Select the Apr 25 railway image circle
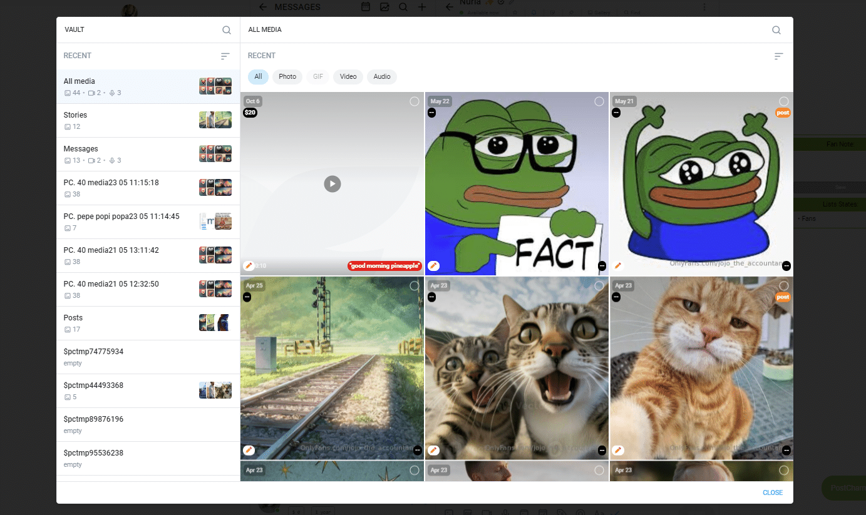The width and height of the screenshot is (866, 515). tap(415, 285)
